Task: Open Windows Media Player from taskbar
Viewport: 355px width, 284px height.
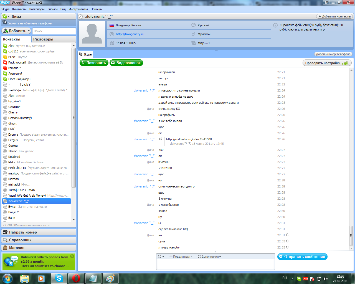Action: [x=42, y=278]
